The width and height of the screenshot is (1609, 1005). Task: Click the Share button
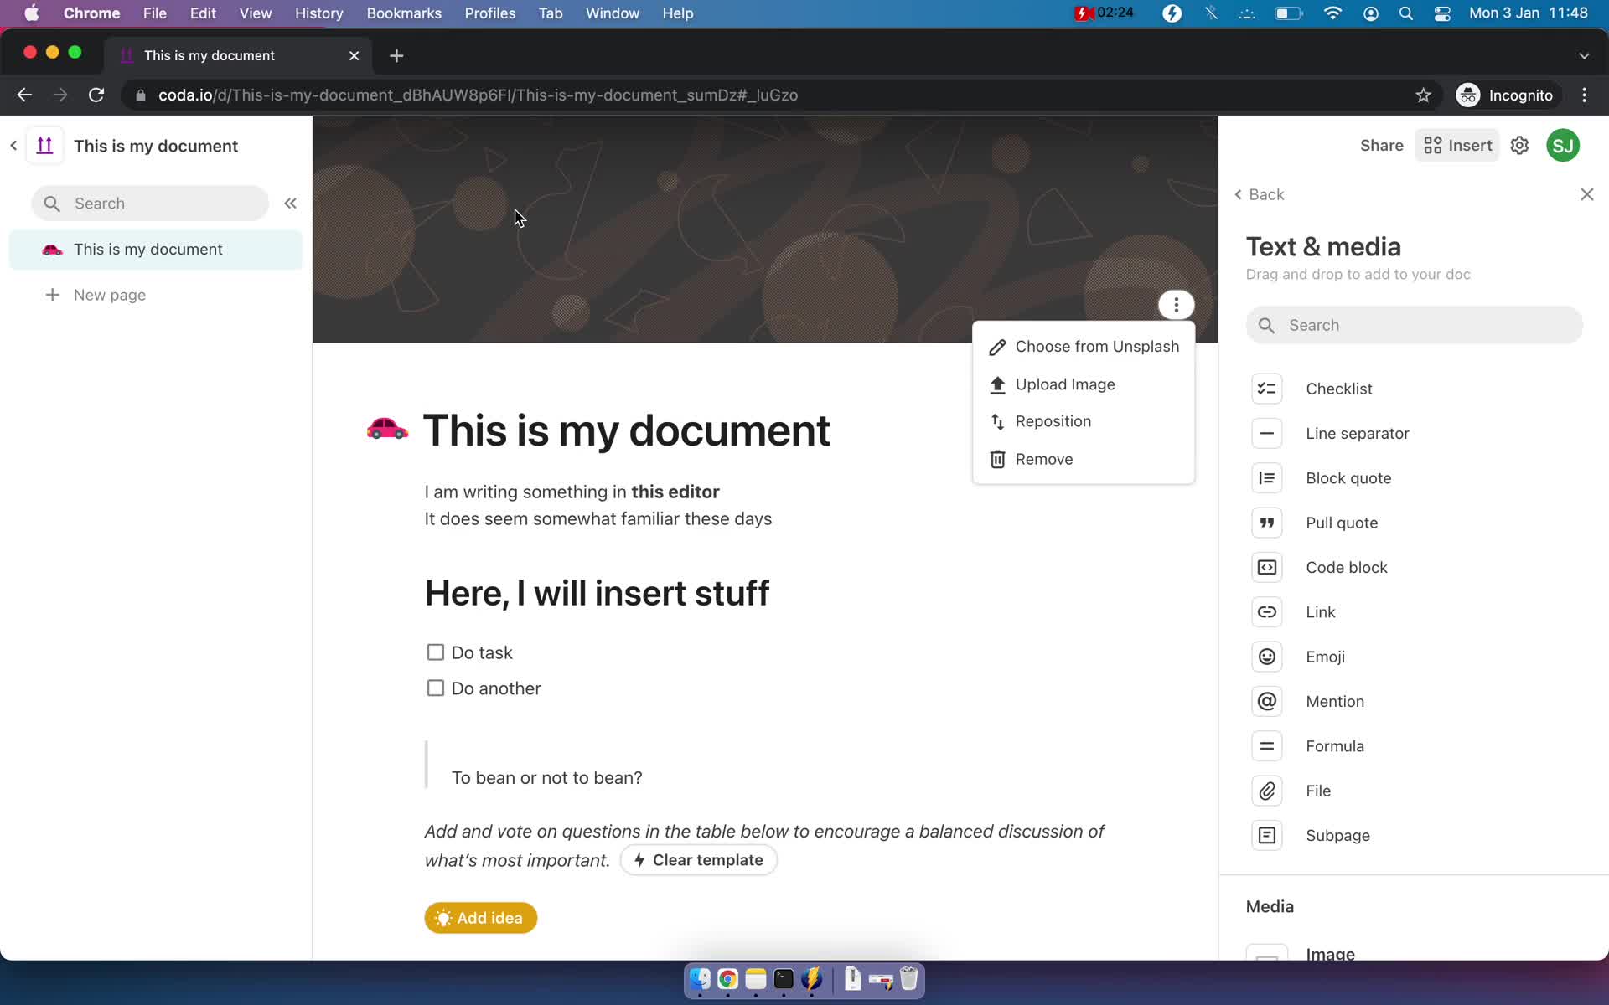[x=1382, y=145]
